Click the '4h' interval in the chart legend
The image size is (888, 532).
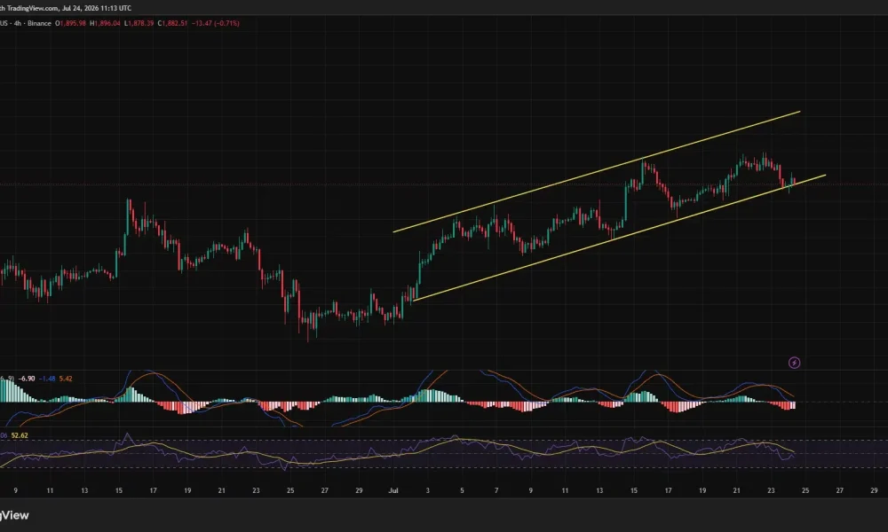coord(18,23)
